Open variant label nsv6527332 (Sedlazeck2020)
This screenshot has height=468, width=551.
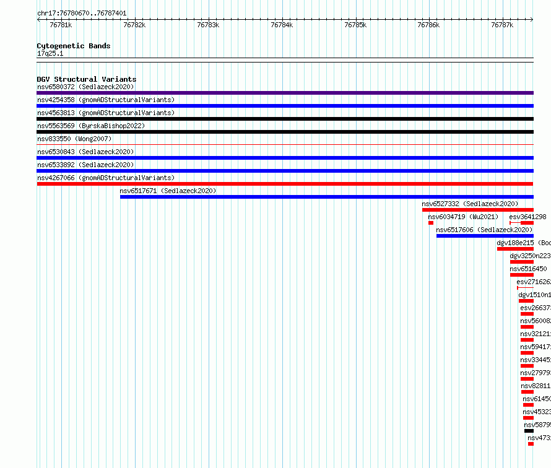[470, 204]
